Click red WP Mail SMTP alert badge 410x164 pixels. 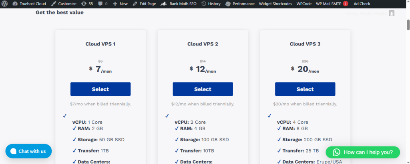click(346, 4)
